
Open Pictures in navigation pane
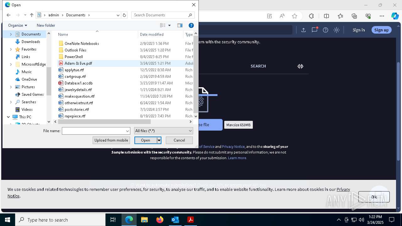point(28,87)
